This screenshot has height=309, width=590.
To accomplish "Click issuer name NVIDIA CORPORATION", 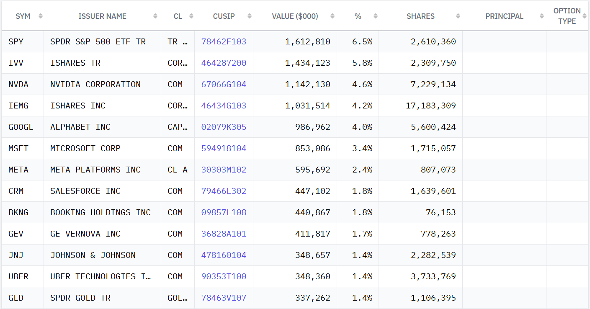I will pyautogui.click(x=95, y=84).
